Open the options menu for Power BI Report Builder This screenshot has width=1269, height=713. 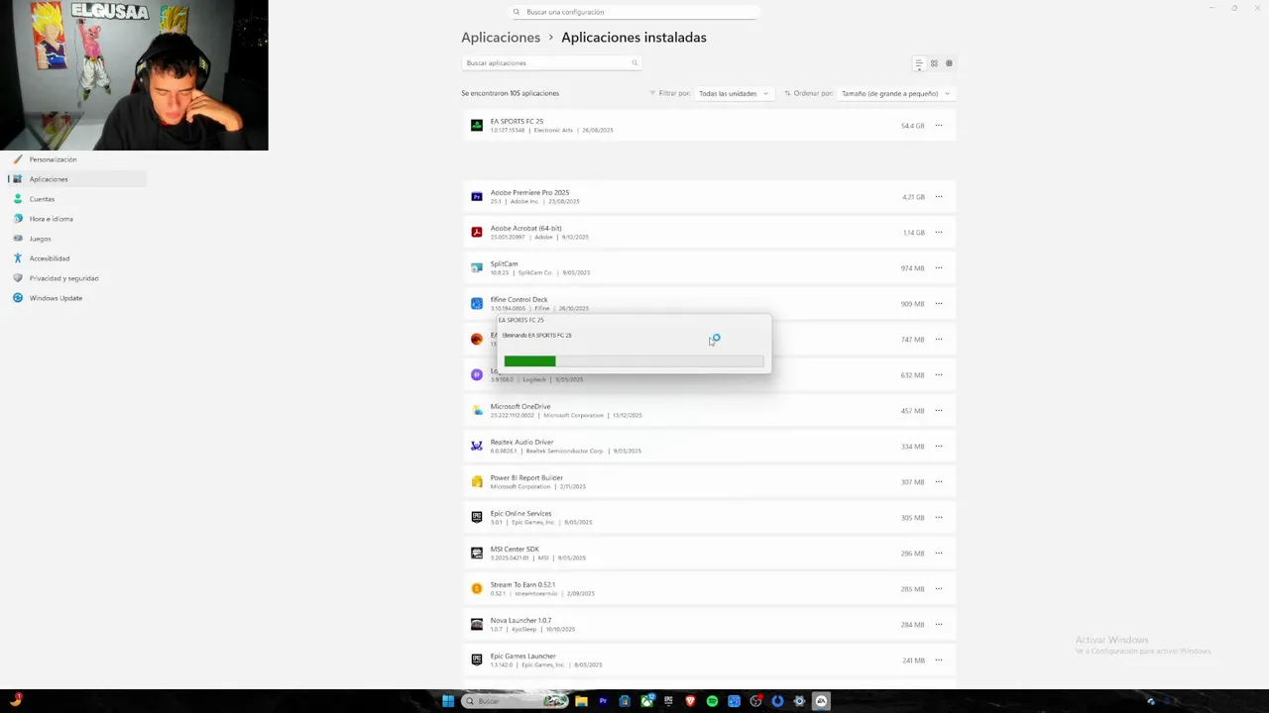tap(939, 482)
